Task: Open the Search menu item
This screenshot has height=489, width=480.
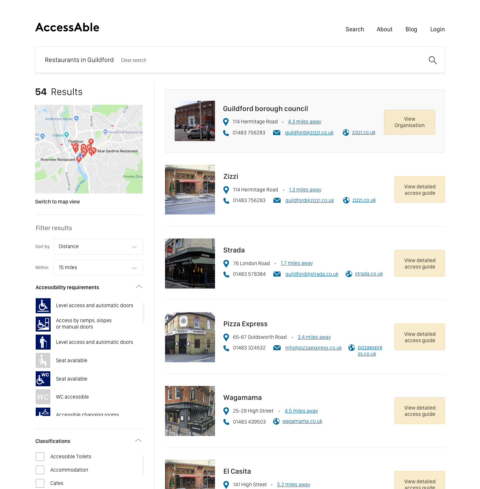Action: click(355, 29)
